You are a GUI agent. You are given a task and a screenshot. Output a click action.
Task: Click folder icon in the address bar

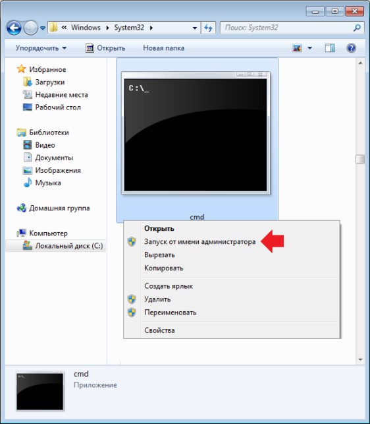coord(54,27)
